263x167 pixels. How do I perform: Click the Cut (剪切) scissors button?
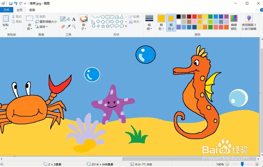point(17,16)
